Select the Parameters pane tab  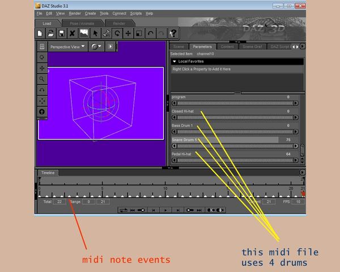point(202,46)
